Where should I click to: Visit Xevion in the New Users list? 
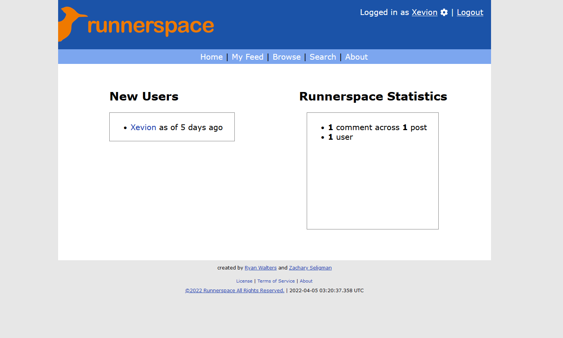[143, 127]
